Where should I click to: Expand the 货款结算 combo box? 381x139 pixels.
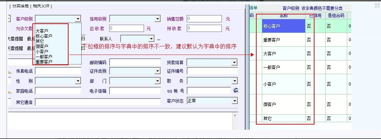click(234, 62)
